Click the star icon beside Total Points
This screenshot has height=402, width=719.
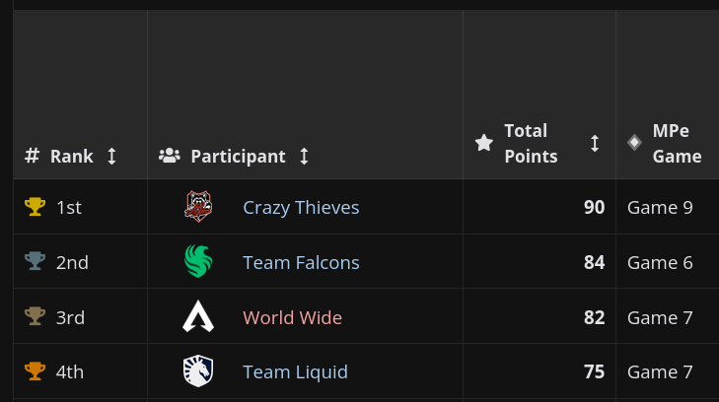point(483,143)
